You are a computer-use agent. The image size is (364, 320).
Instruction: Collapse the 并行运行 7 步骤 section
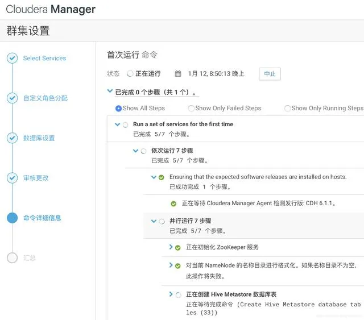(x=154, y=221)
